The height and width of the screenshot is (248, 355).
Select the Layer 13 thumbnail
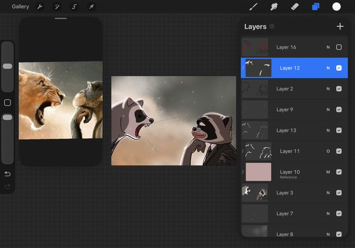click(x=255, y=131)
